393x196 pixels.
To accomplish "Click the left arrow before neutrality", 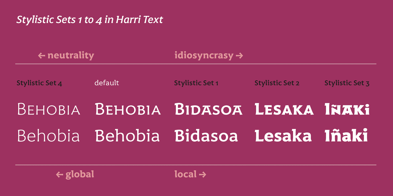I will pos(41,56).
